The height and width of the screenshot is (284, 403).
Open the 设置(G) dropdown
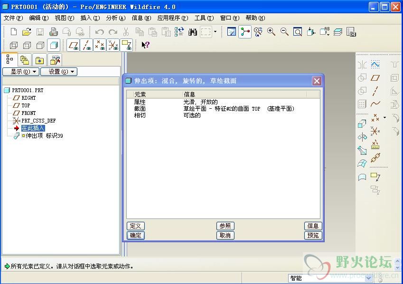[59, 72]
